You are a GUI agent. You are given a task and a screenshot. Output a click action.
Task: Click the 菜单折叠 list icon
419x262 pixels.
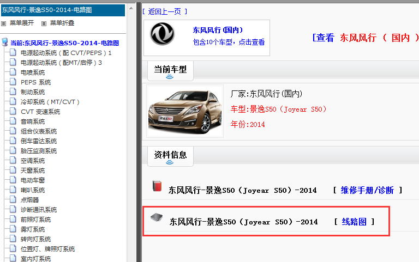coord(44,23)
